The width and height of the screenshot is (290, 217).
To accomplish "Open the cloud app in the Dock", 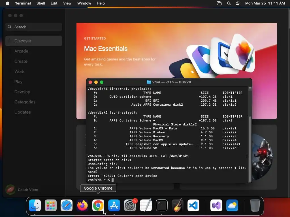I will pos(232,205).
